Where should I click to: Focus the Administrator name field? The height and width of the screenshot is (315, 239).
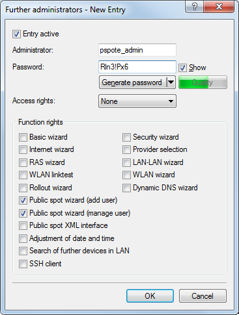137,50
